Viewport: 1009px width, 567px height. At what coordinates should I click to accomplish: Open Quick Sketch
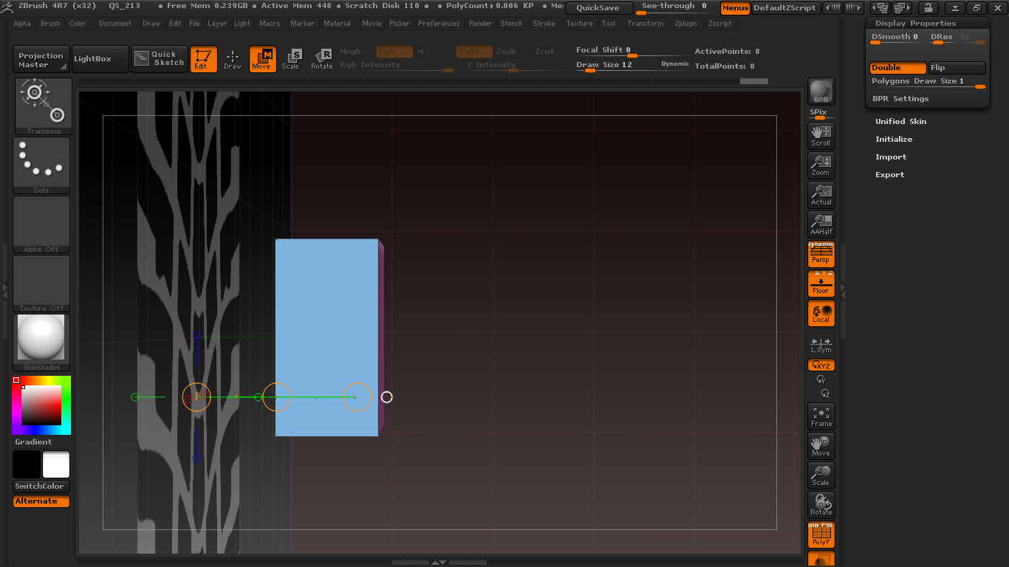[160, 59]
